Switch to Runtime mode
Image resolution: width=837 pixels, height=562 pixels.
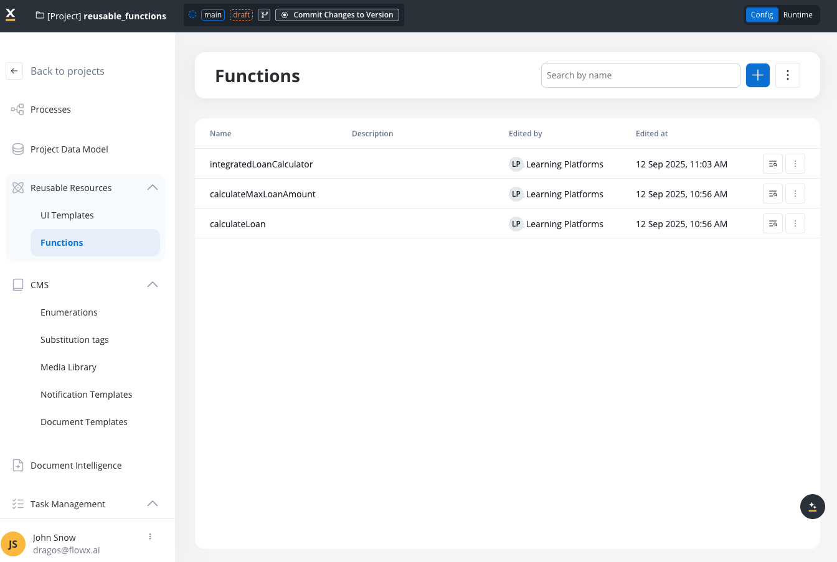pos(797,15)
